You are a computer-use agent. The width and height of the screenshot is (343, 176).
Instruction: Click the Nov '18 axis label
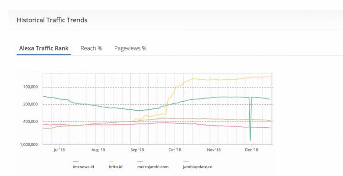pyautogui.click(x=214, y=150)
